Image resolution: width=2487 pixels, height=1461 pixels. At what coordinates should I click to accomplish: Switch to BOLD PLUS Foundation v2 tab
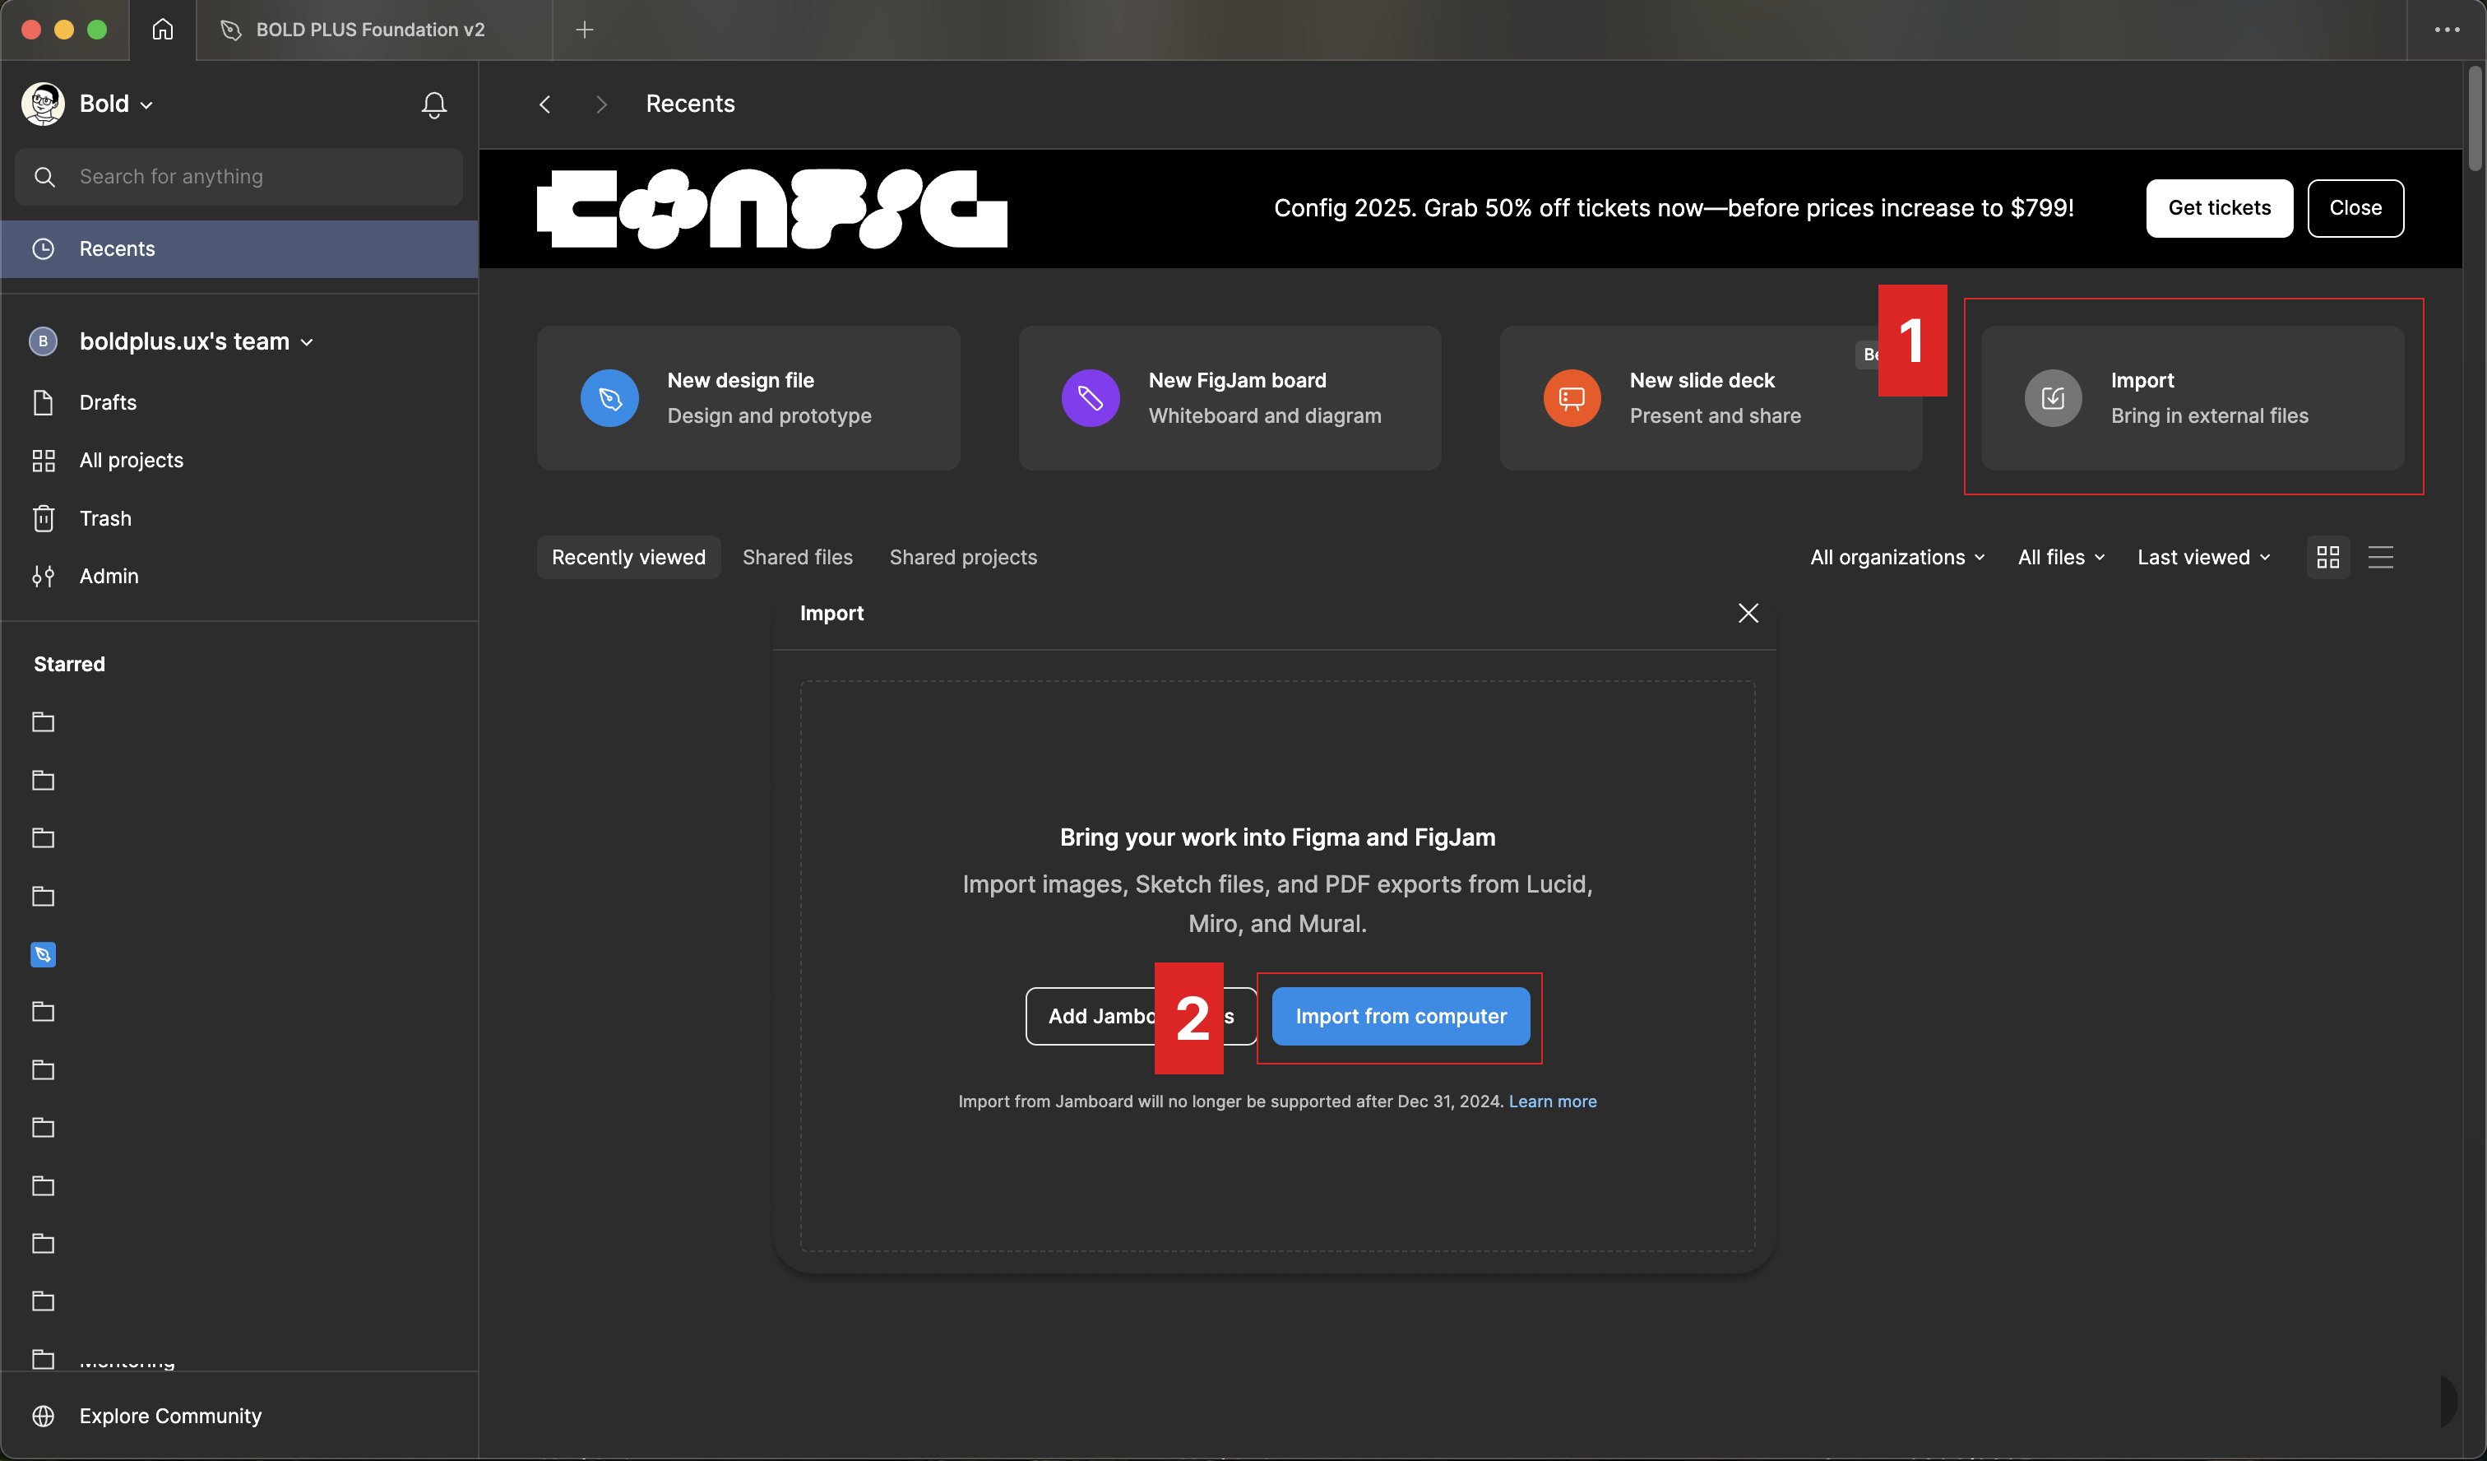(374, 30)
